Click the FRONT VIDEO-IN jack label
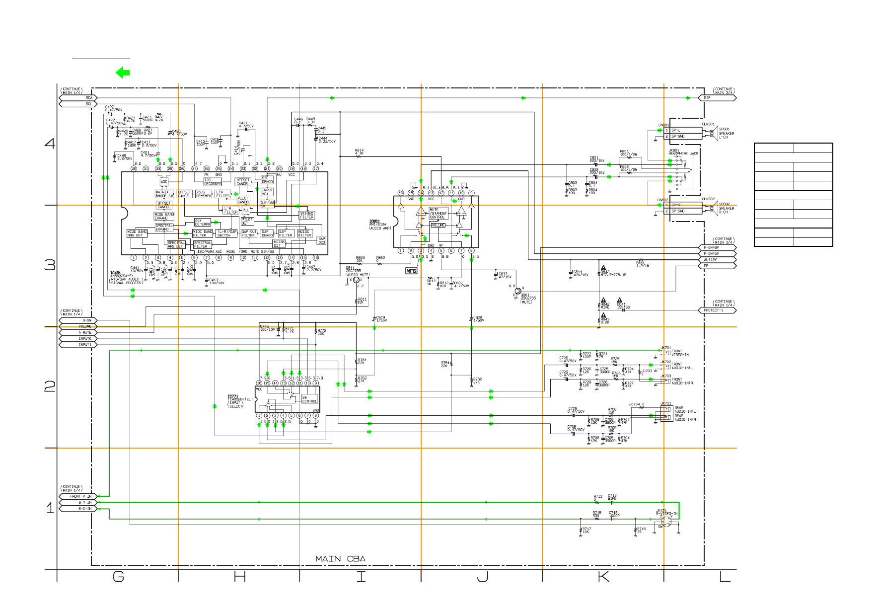This screenshot has width=878, height=615. click(x=680, y=353)
